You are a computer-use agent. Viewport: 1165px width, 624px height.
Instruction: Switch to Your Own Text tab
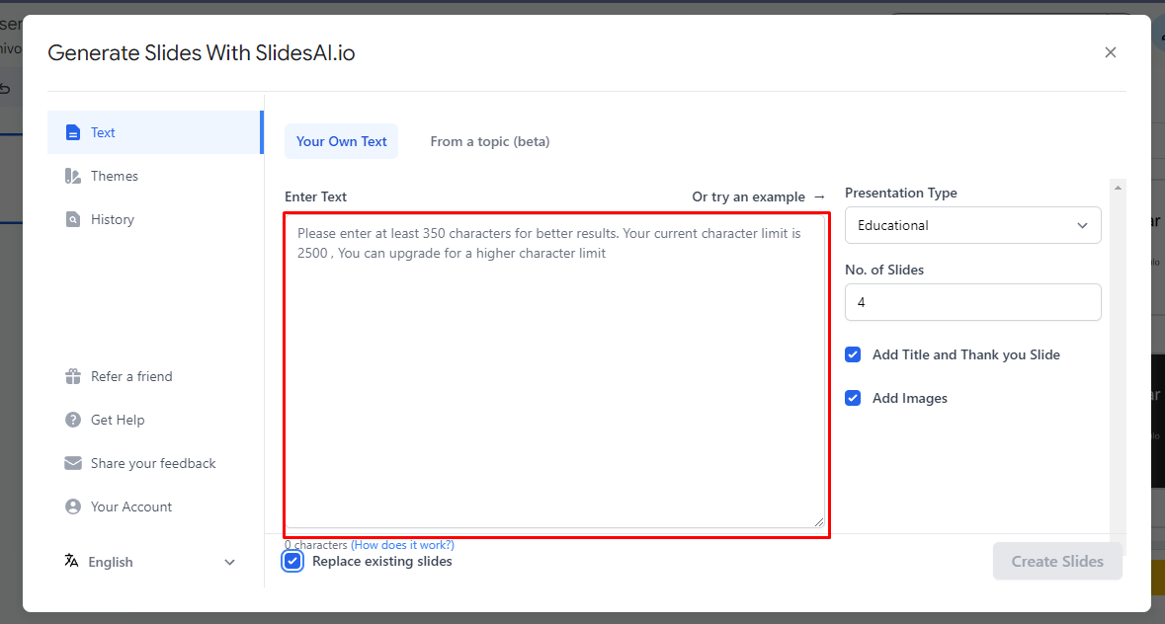[x=341, y=141]
